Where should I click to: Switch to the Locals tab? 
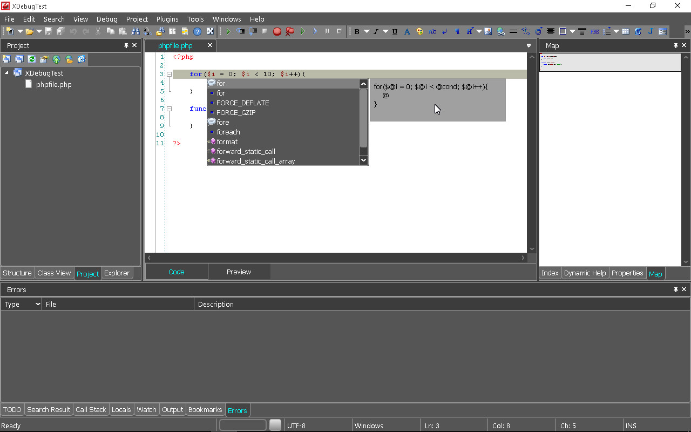[121, 410]
